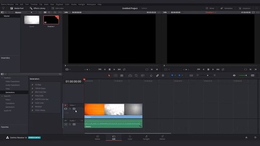Set mark out point in timeline viewer
Viewport: 260px width, 146px height.
tap(256, 69)
